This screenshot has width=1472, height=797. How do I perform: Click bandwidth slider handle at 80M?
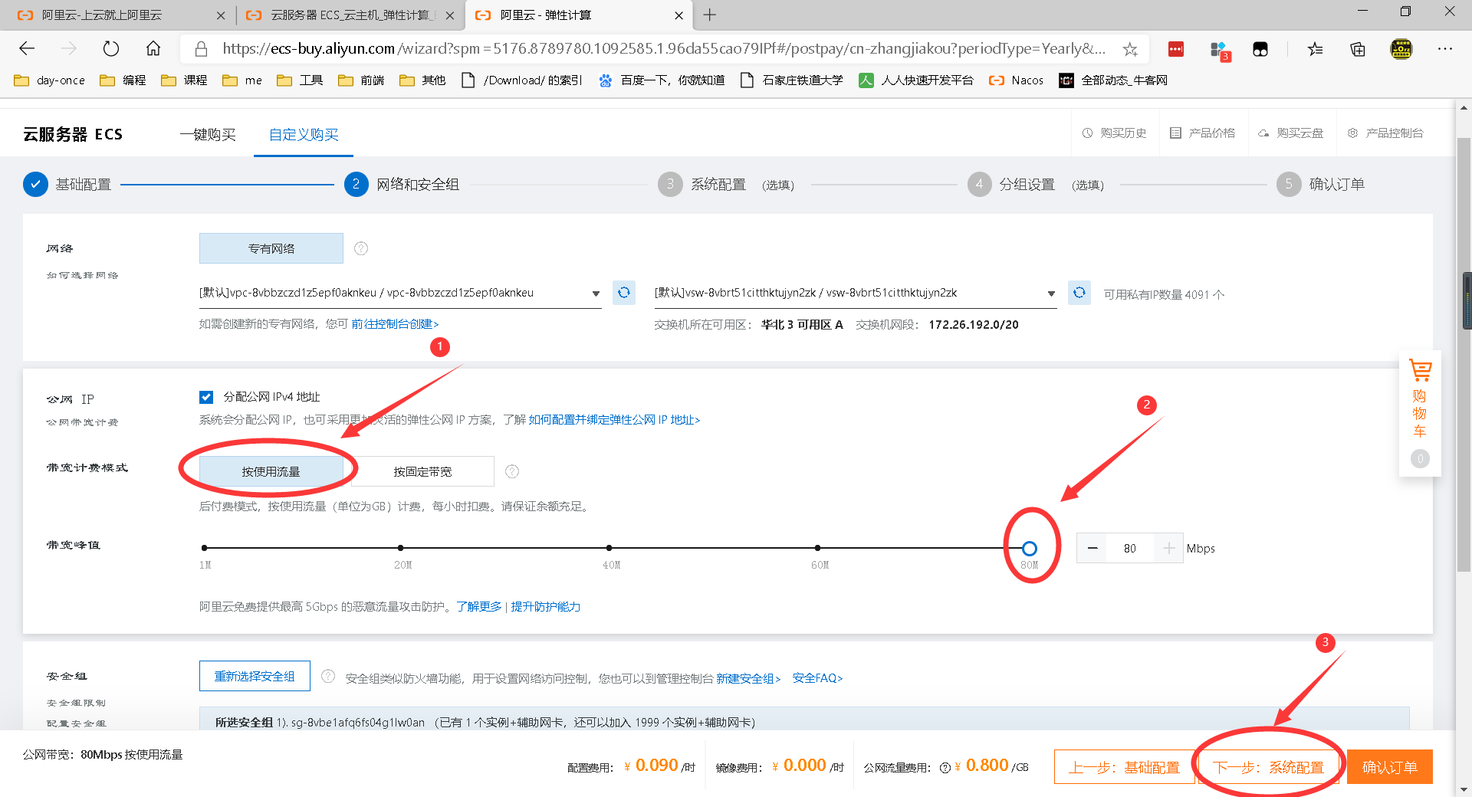(1030, 548)
